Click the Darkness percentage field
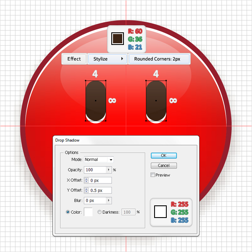 [129, 212]
